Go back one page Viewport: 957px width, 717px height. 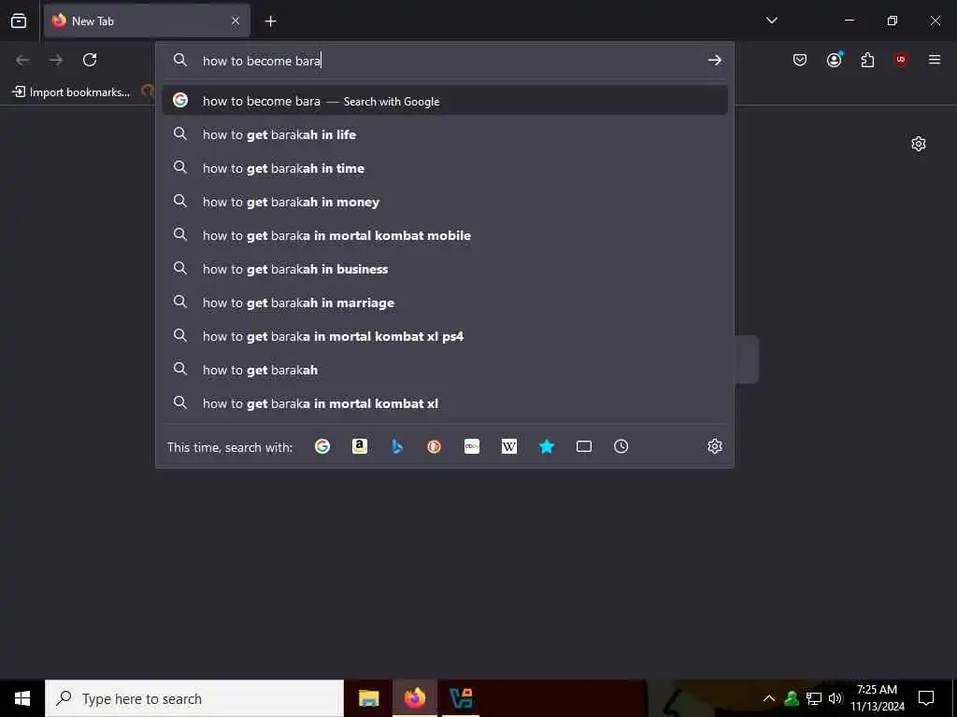22,60
